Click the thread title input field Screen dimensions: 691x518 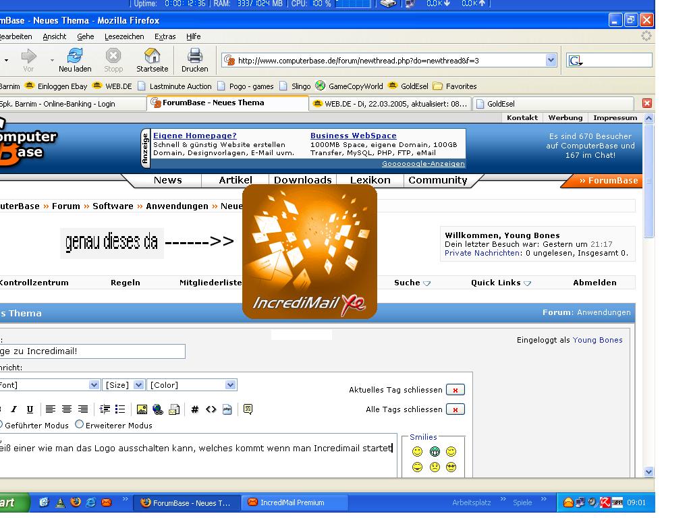tap(92, 351)
